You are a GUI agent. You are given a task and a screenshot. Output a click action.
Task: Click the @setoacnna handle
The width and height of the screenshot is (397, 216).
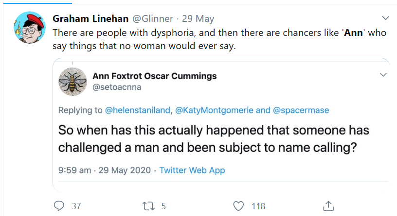click(x=117, y=87)
